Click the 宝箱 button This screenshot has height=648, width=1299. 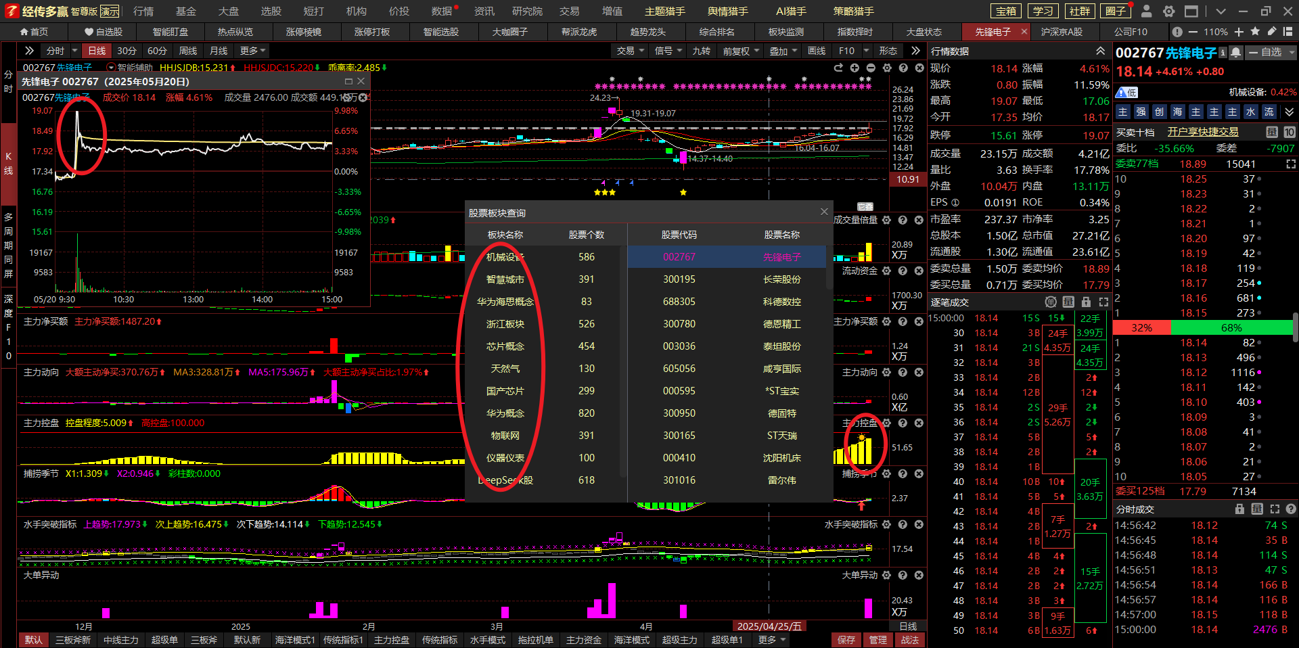pyautogui.click(x=1006, y=11)
